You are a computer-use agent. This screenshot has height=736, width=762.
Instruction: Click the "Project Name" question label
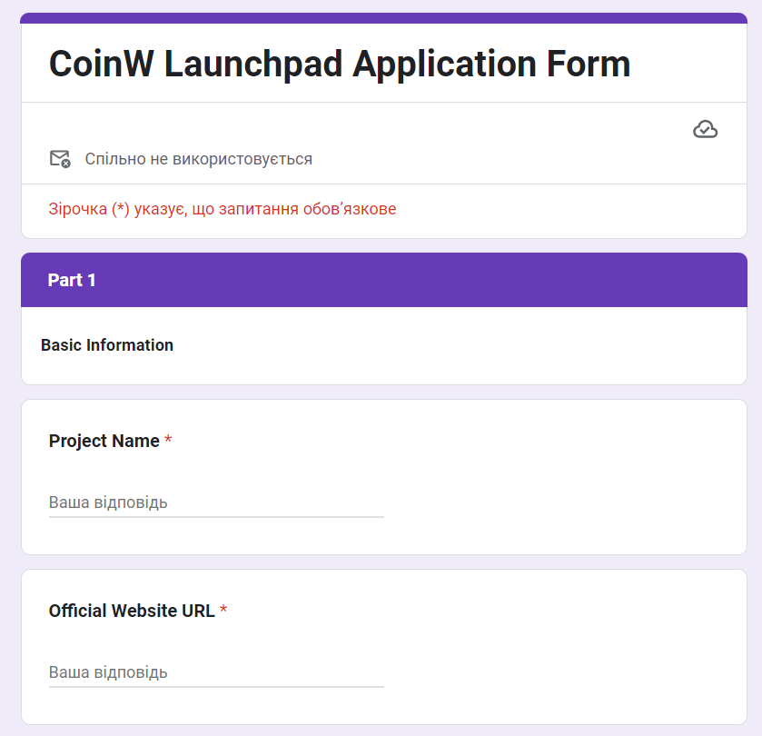coord(104,442)
